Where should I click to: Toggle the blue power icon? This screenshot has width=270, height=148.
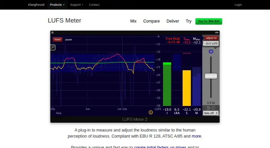pos(211,51)
